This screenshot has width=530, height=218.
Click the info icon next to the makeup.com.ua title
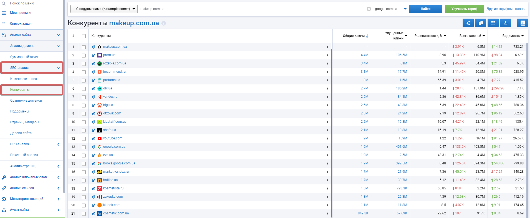(164, 23)
